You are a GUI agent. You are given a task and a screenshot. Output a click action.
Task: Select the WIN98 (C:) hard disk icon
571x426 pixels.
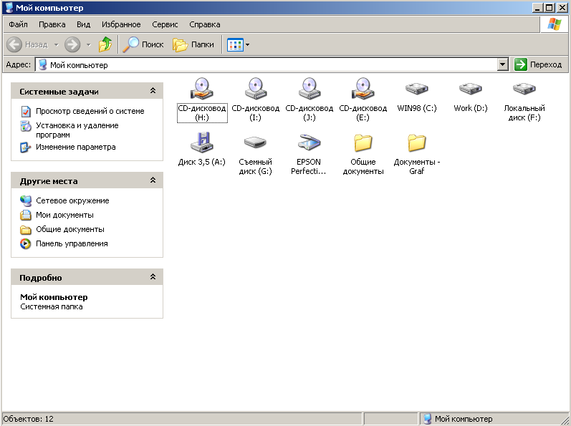click(x=416, y=88)
